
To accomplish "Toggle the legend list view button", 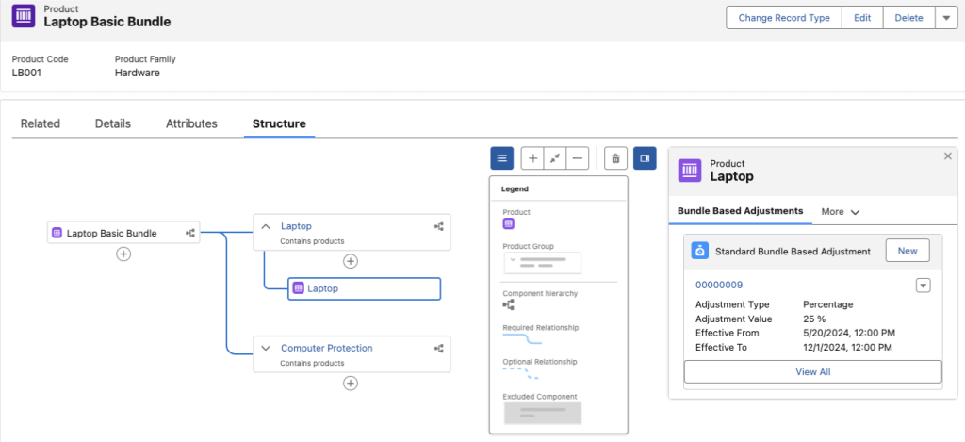I will [502, 158].
